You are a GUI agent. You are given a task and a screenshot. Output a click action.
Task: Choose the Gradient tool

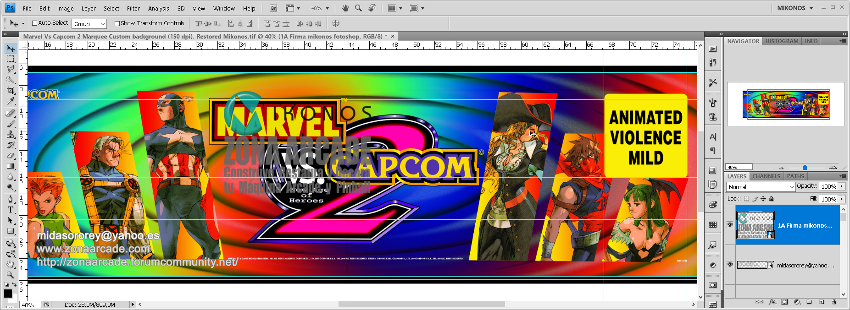click(10, 166)
